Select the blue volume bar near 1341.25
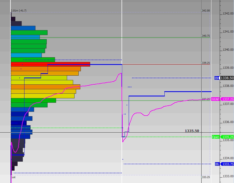The image size is (234, 183). tap(23, 28)
